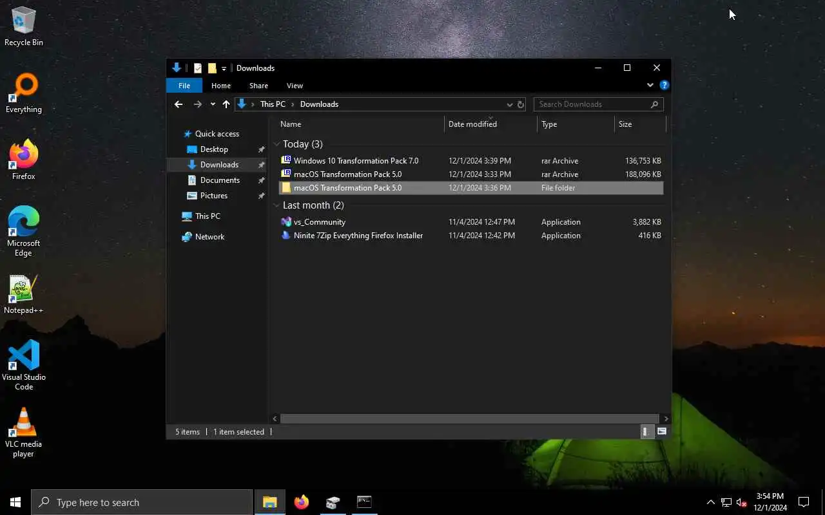Sort by the Size column header
Viewport: 825px width, 515px height.
[639, 124]
